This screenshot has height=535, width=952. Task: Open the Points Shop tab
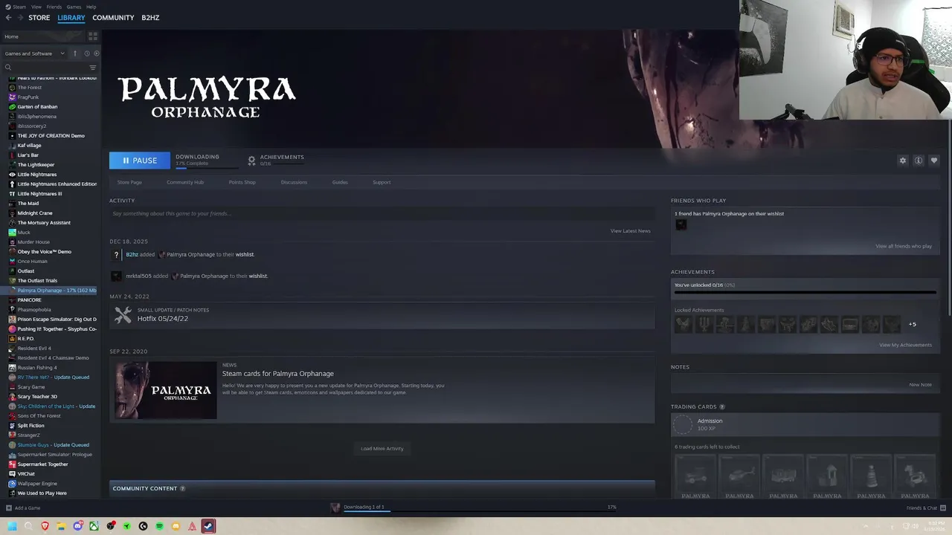click(242, 182)
